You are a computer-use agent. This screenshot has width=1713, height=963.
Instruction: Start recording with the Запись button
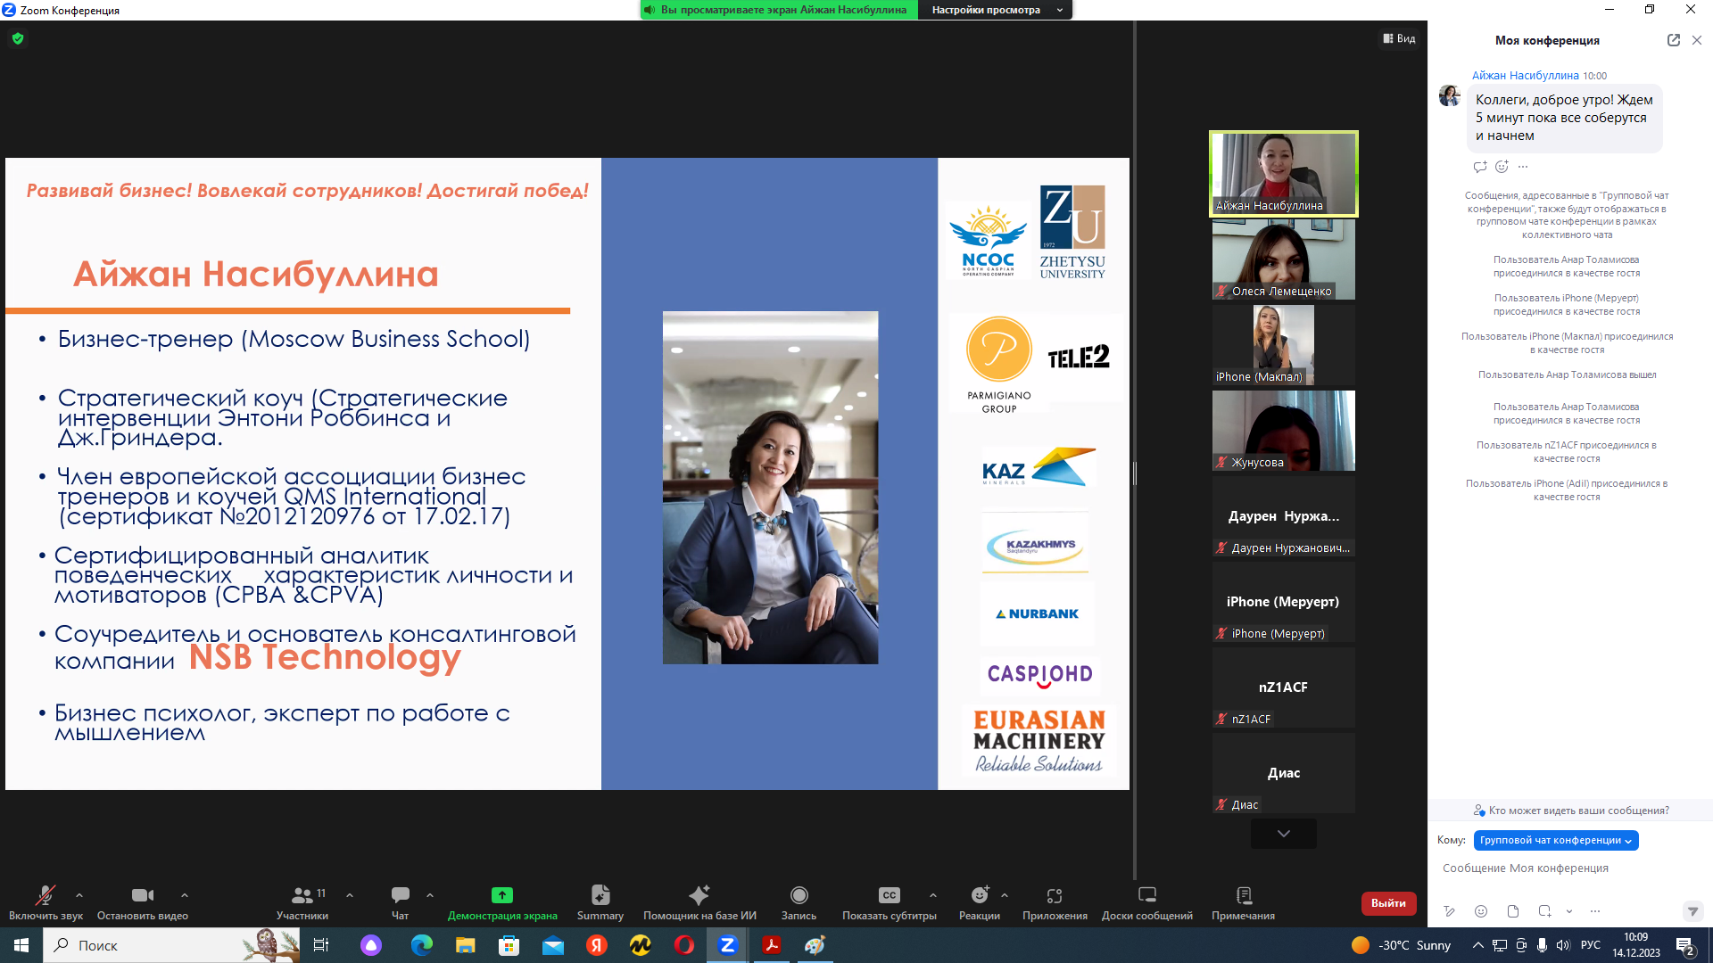[799, 901]
